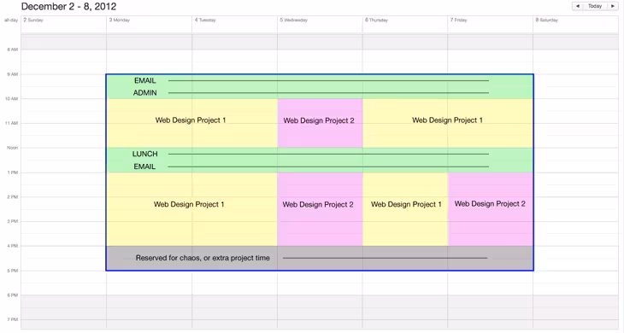Select Wednesday morning Web Design Project 2 block
Screen dimensions: 624x333
[320, 123]
